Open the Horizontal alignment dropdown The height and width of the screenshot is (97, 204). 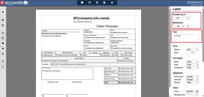point(192,77)
